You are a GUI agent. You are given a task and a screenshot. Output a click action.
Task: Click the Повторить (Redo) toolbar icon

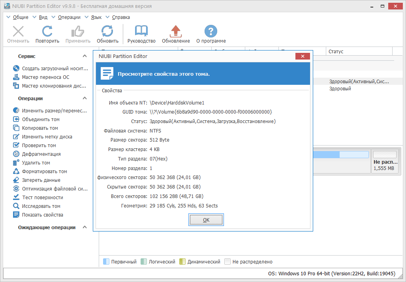[x=47, y=31]
